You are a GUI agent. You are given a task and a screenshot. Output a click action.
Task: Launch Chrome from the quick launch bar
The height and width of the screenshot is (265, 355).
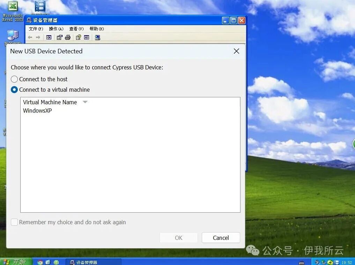tap(40, 262)
